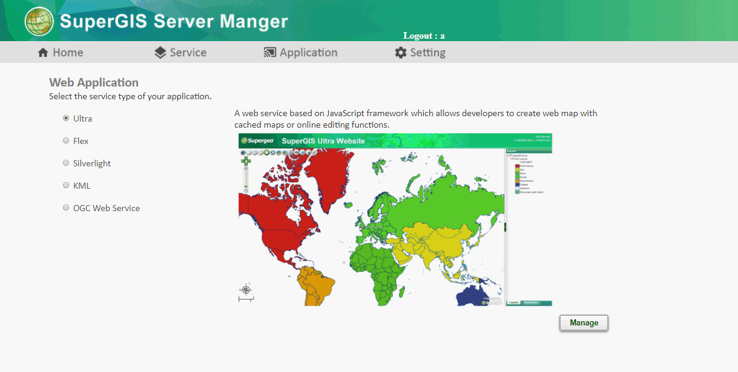Image resolution: width=738 pixels, height=372 pixels.
Task: Go to Home via the house icon
Action: 43,53
